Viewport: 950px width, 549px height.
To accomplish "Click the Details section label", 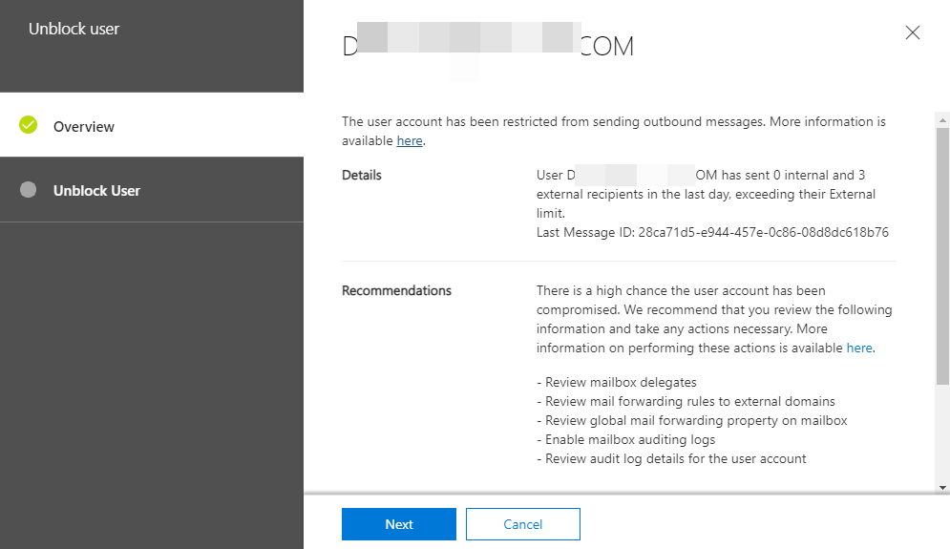I will [x=362, y=176].
